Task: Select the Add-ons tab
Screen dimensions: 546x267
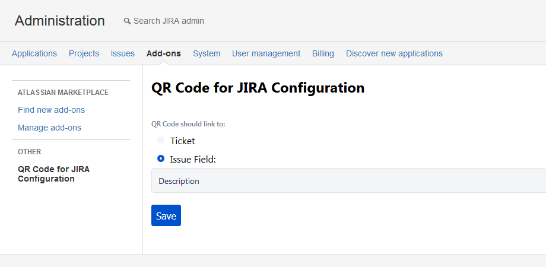Action: click(164, 53)
